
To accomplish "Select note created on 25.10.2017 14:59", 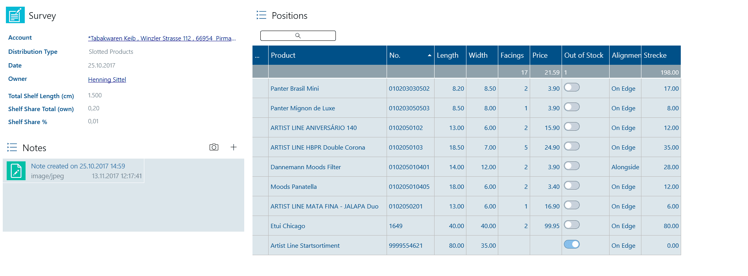I will [x=74, y=171].
